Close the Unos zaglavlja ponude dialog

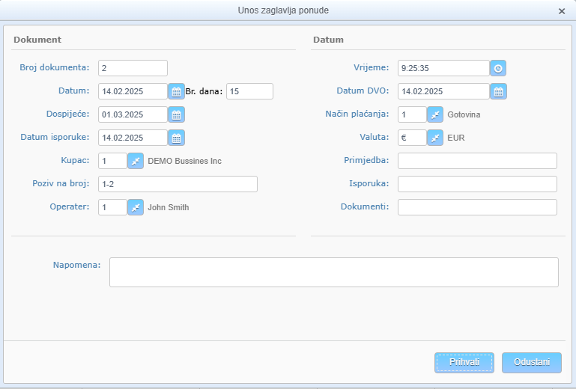[x=562, y=11]
